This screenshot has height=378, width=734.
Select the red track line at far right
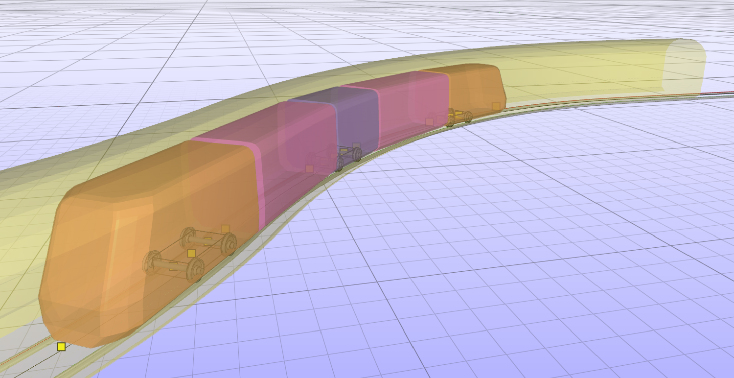pyautogui.click(x=719, y=93)
